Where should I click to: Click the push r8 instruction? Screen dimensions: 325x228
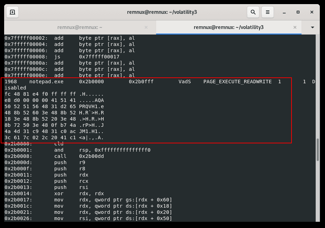coord(45,169)
